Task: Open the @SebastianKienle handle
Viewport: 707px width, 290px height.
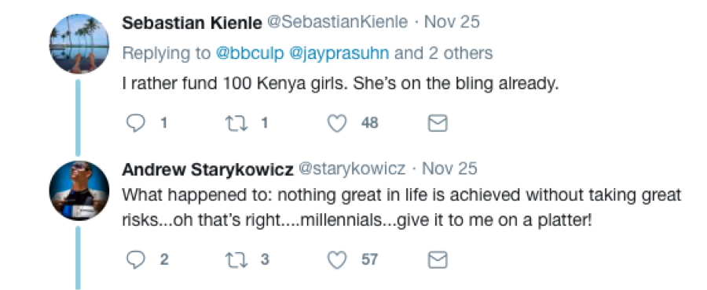Action: pos(338,22)
